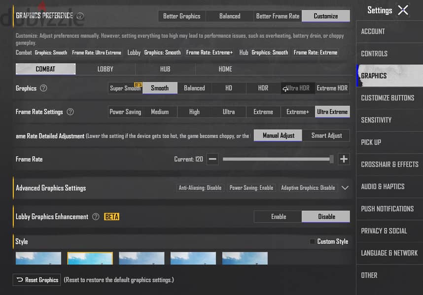Select the yellow-highlighted second style thumbnail
The image size is (423, 295).
90,259
